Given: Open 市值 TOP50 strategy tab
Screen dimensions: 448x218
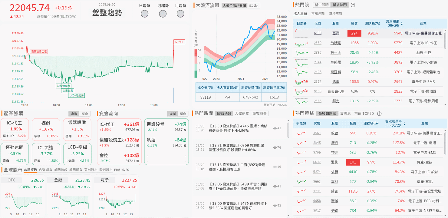Looking at the screenshot, I should pyautogui.click(x=364, y=114).
